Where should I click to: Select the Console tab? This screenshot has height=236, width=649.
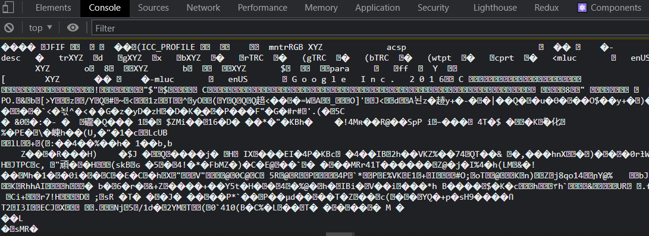tap(105, 8)
